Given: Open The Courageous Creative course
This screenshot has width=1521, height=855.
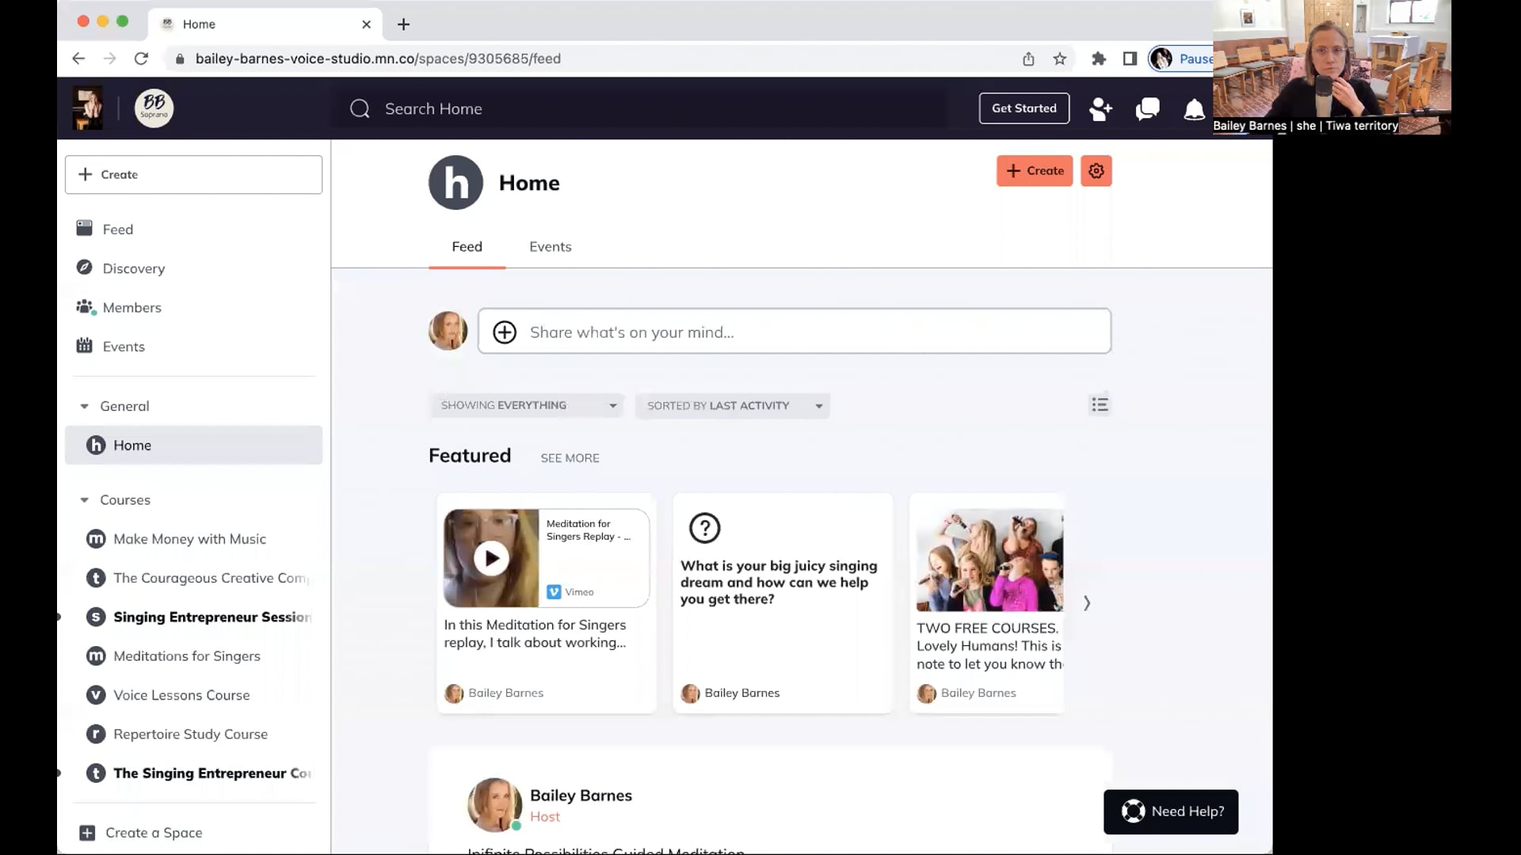Looking at the screenshot, I should (x=198, y=578).
